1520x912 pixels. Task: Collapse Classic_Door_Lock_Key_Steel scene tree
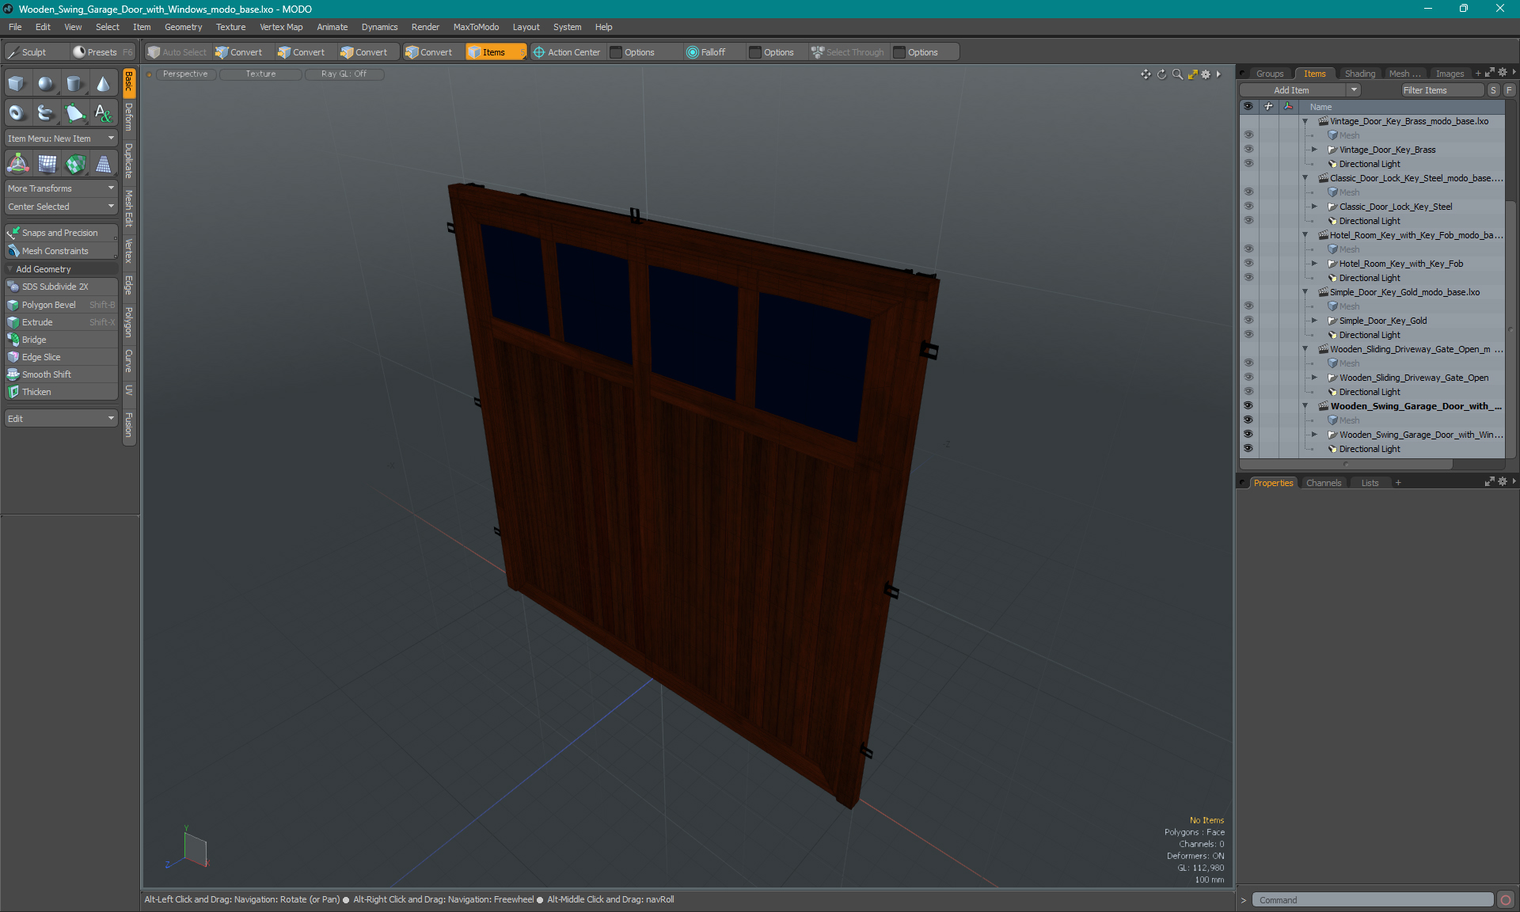[1305, 178]
